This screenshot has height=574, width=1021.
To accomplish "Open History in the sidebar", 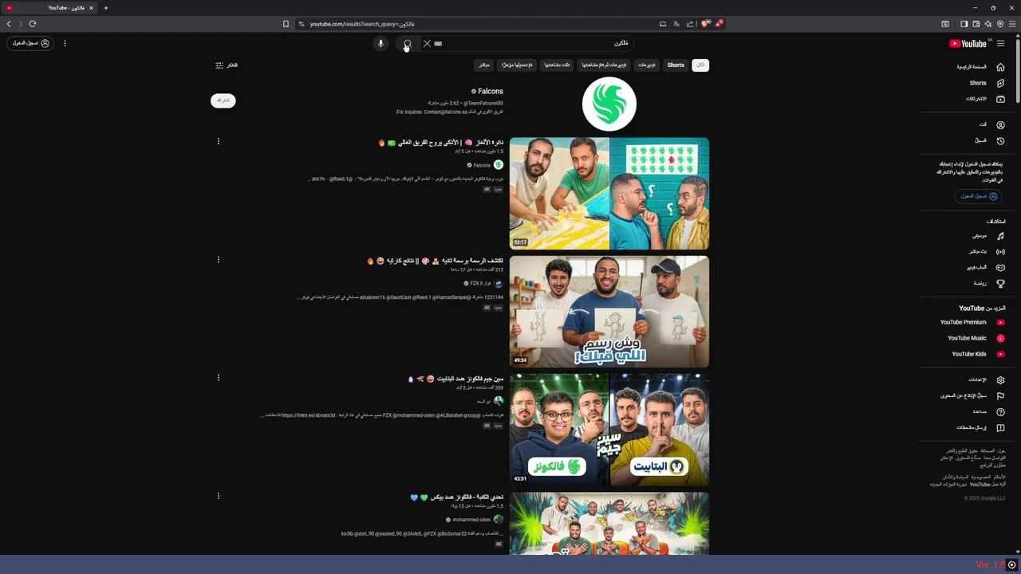I will point(989,140).
